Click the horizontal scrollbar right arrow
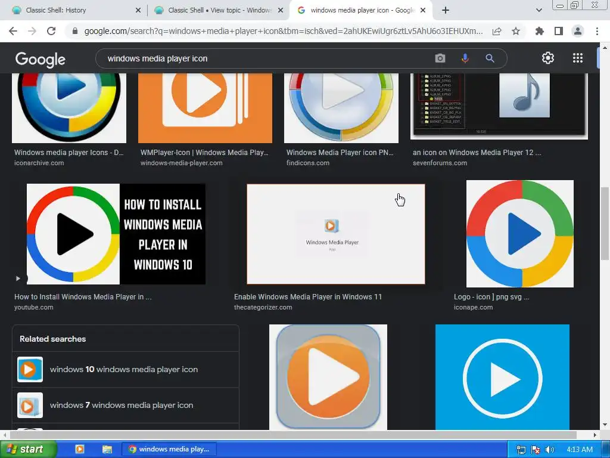 (595, 435)
